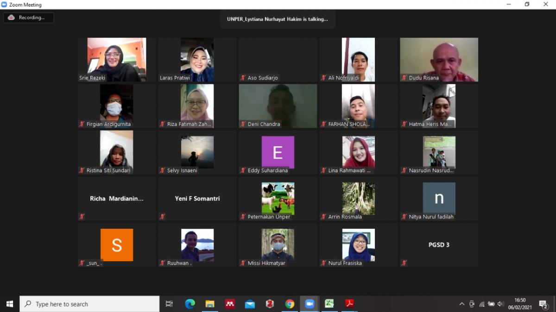Open the Mail app in taskbar

coord(250,304)
